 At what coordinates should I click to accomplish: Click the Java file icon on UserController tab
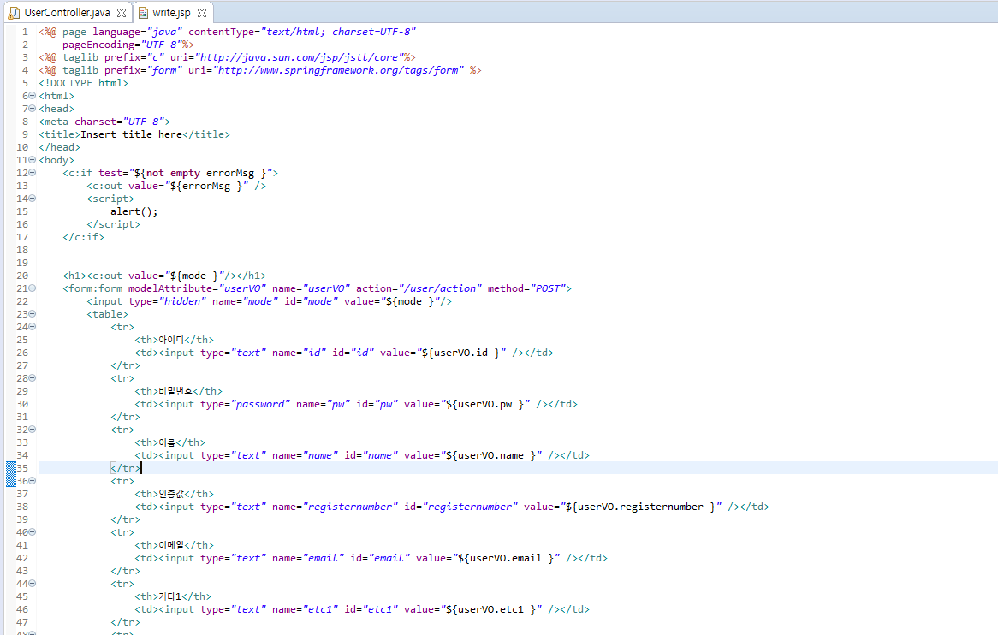point(14,13)
